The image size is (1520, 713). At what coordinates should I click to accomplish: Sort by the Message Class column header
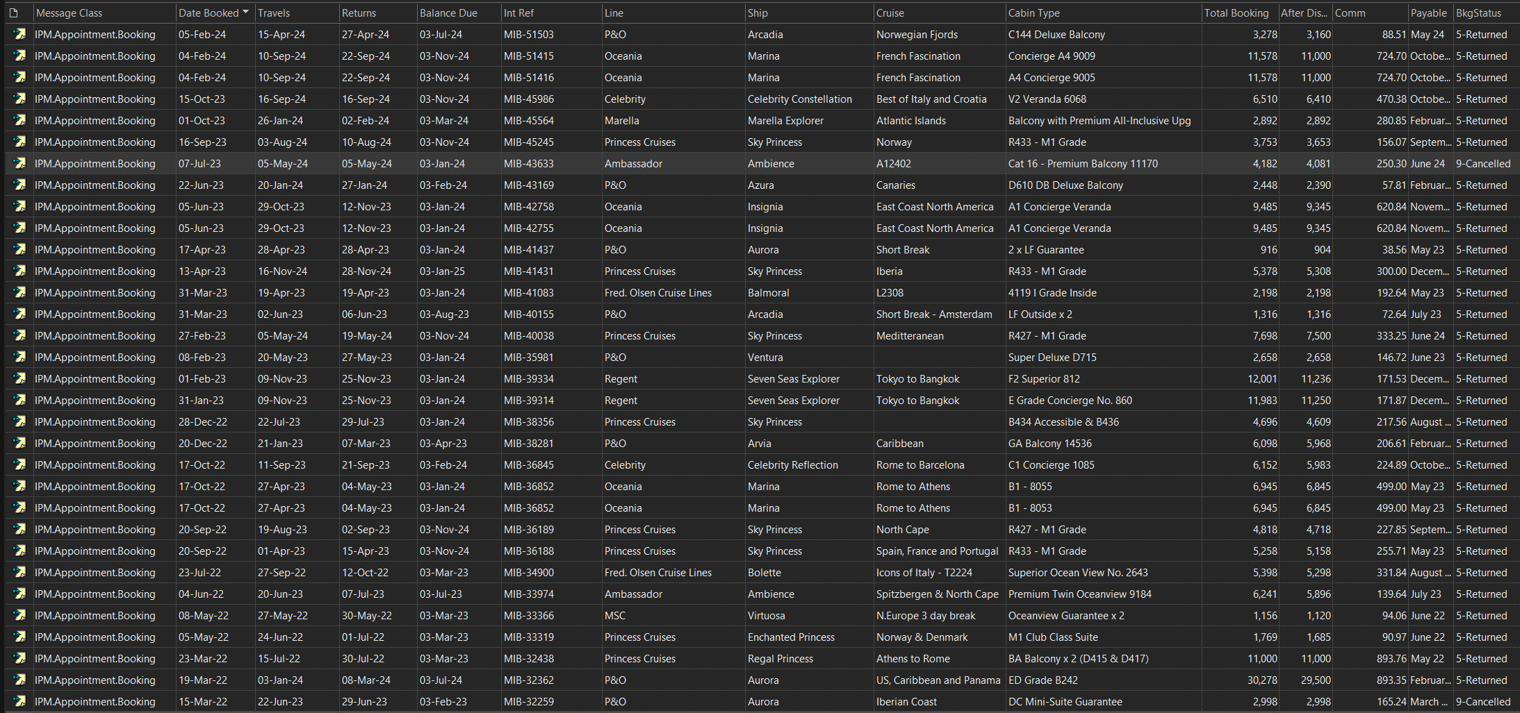pos(70,12)
